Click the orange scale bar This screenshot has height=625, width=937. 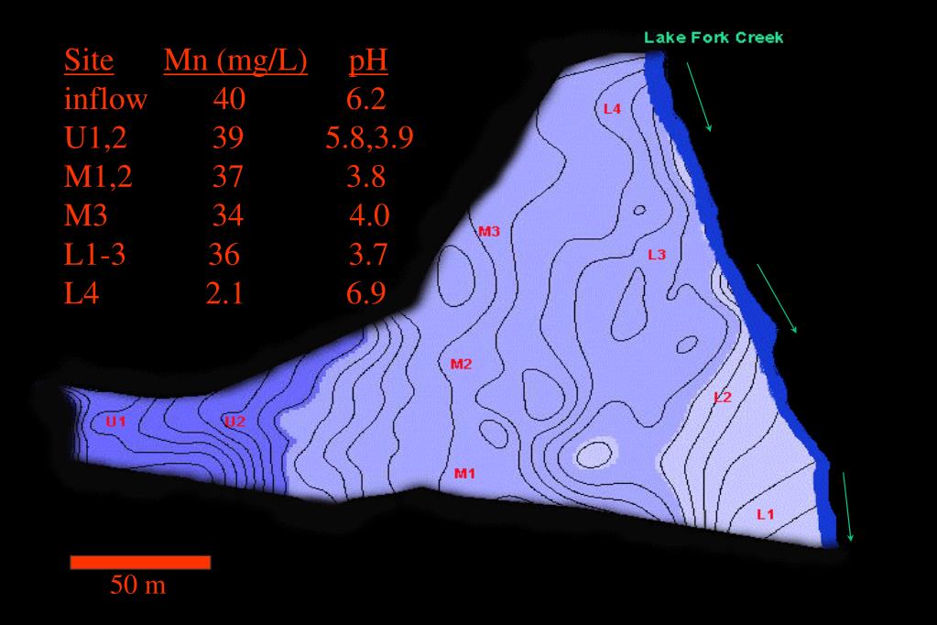point(140,562)
